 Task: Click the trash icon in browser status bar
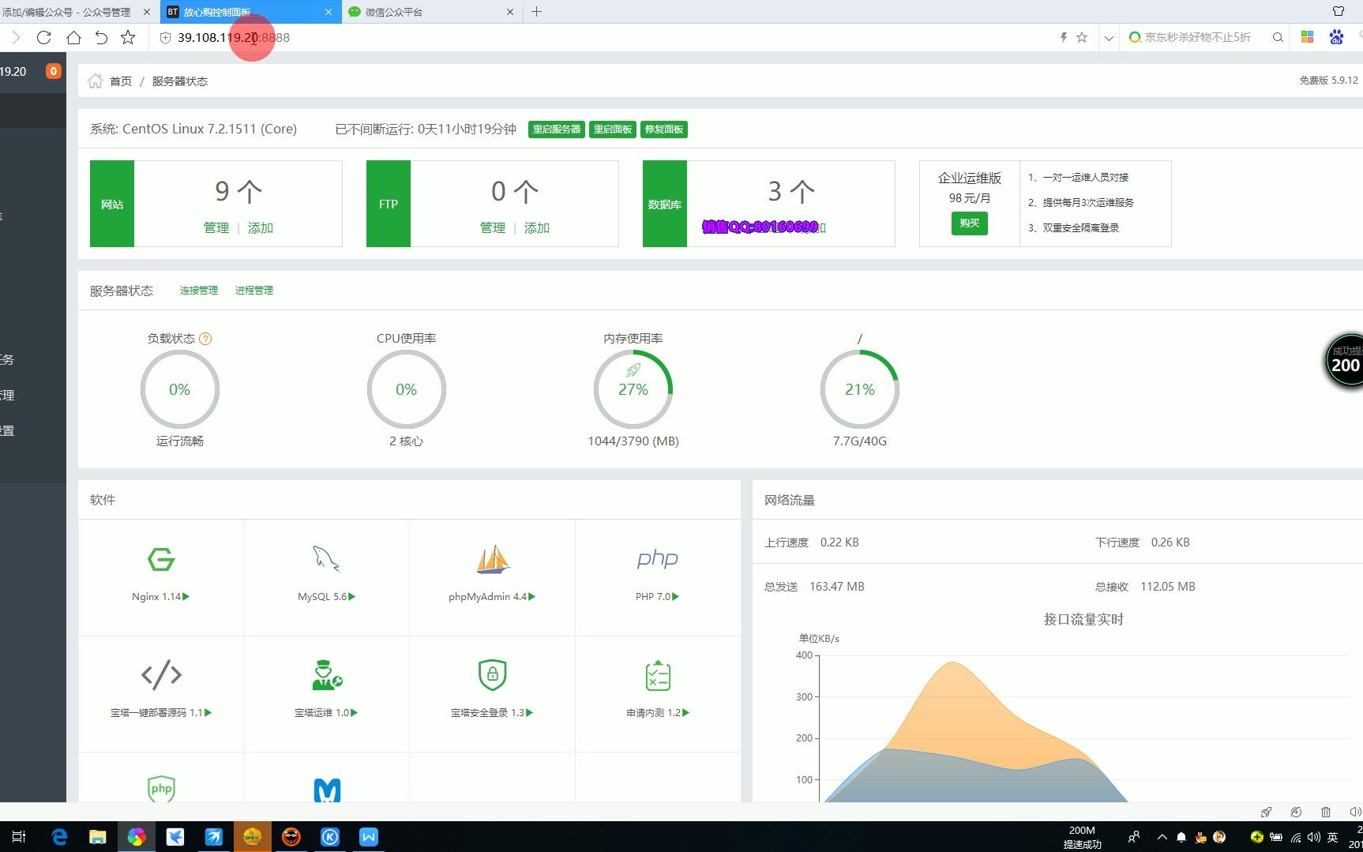point(1326,812)
